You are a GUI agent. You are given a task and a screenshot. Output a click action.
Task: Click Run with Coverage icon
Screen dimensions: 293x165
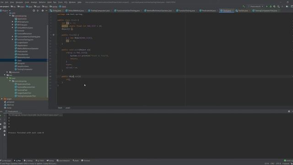275,6
